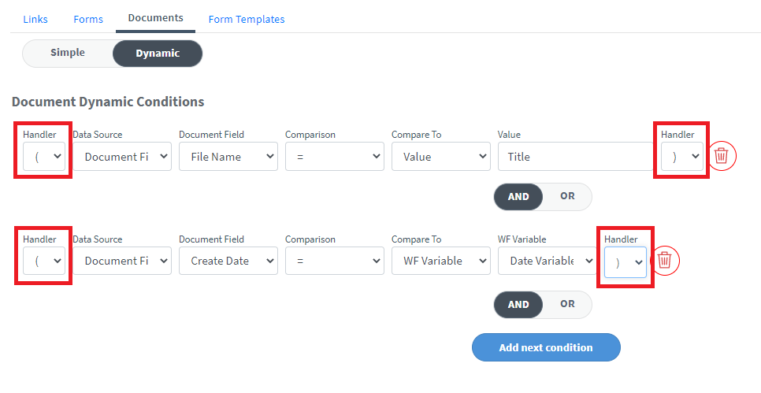The height and width of the screenshot is (393, 761).
Task: Select AND operator for first condition
Action: click(x=518, y=197)
